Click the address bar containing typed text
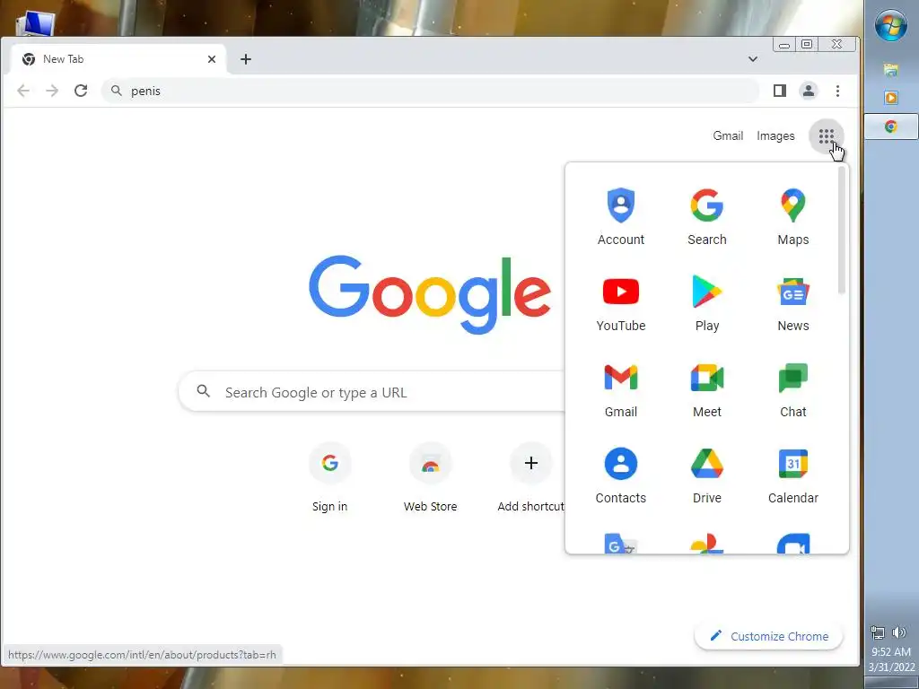The image size is (919, 689). tap(431, 91)
